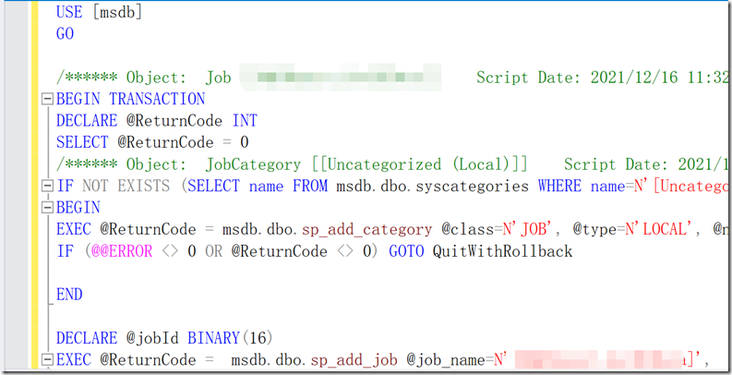Viewport: 732px width, 375px height.
Task: Click the @job_name parameter
Action: point(446,360)
